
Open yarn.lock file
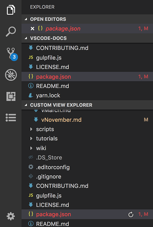(87, 96)
